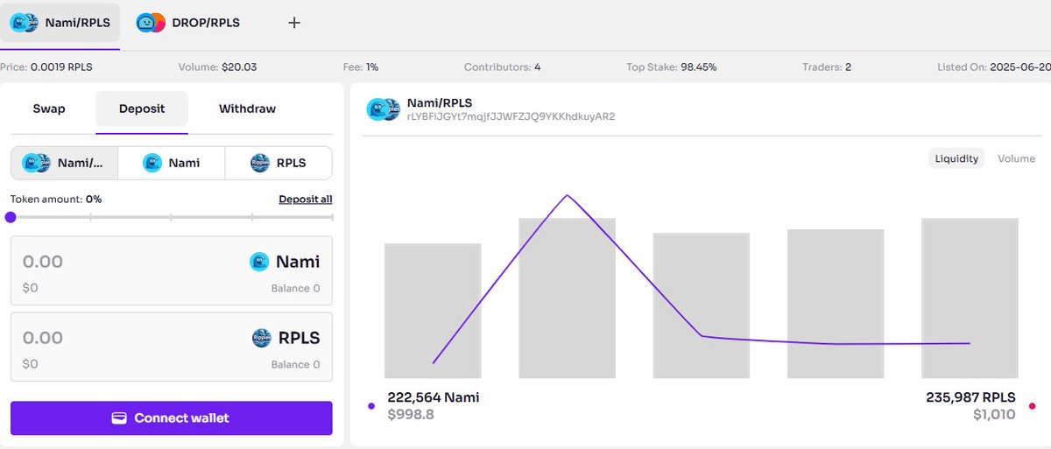
Task: Click the 222,564 Nami liquidity value
Action: point(434,397)
